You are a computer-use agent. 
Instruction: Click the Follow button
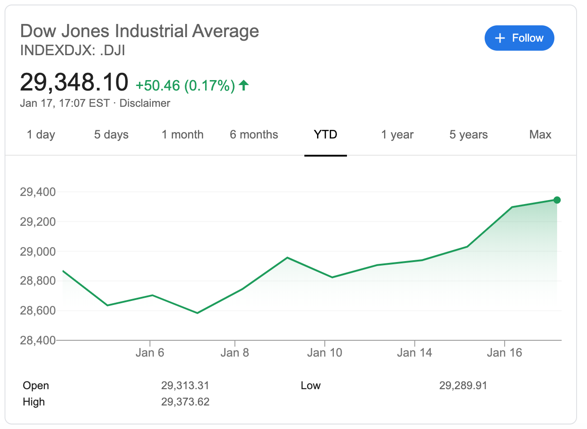click(x=519, y=38)
